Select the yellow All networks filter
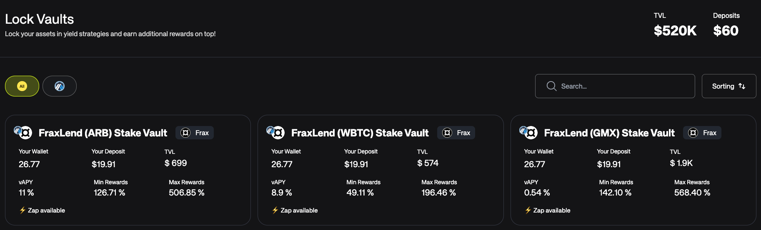761x230 pixels. tap(22, 86)
